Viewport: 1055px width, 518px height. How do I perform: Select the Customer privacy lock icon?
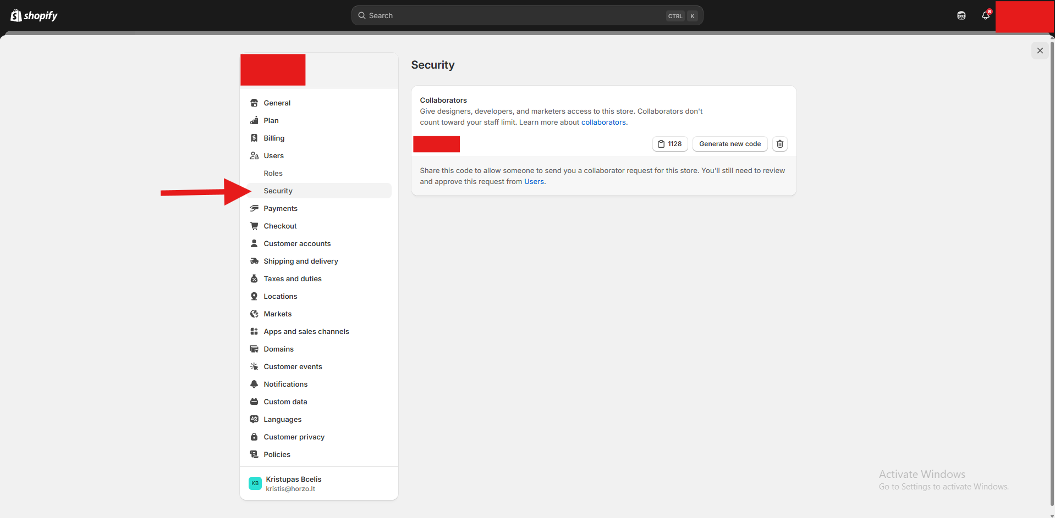(x=254, y=437)
